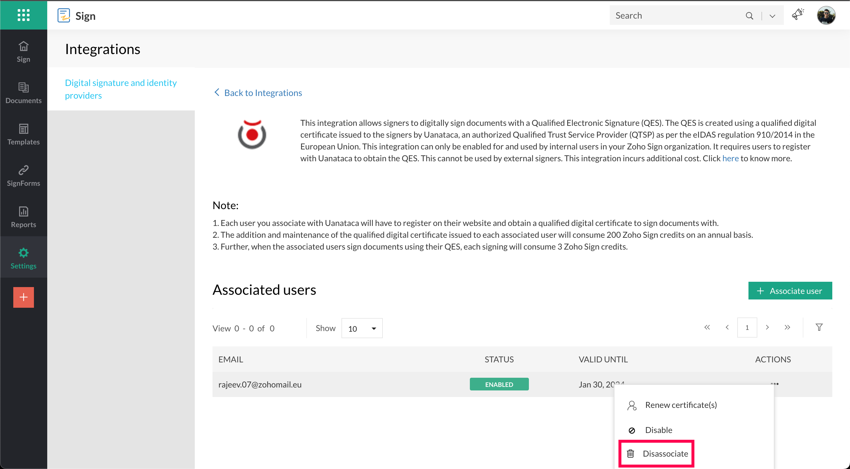850x469 pixels.
Task: Expand the search options chevron
Action: [x=772, y=16]
